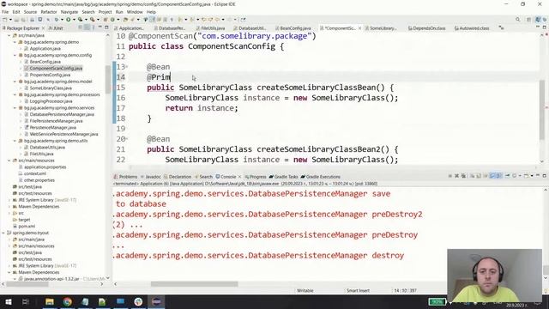Screen dimensions: 549x309
Task: Click Remove All Terminated Launches in Console
Action: pyautogui.click(x=463, y=176)
